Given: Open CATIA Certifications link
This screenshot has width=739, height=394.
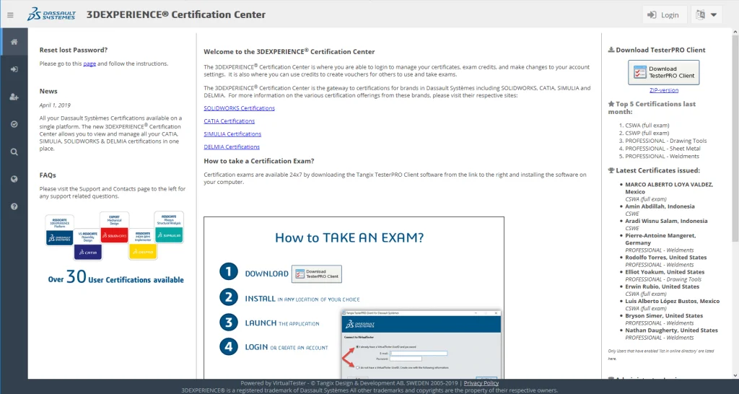Looking at the screenshot, I should tap(229, 121).
